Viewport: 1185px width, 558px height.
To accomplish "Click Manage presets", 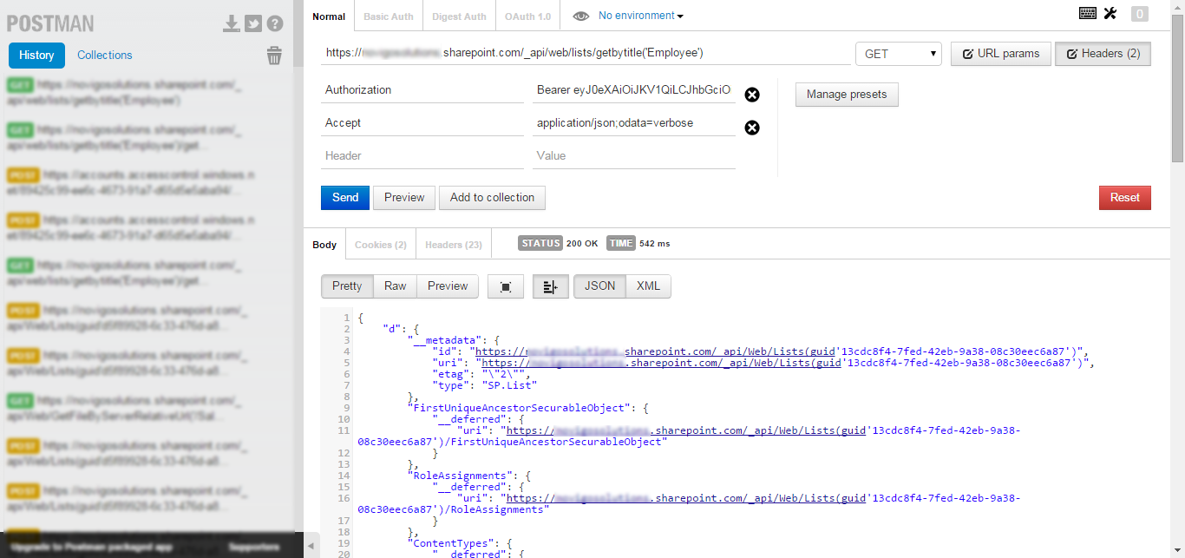I will coord(847,95).
